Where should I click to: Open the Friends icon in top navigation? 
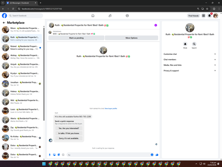[110, 16]
